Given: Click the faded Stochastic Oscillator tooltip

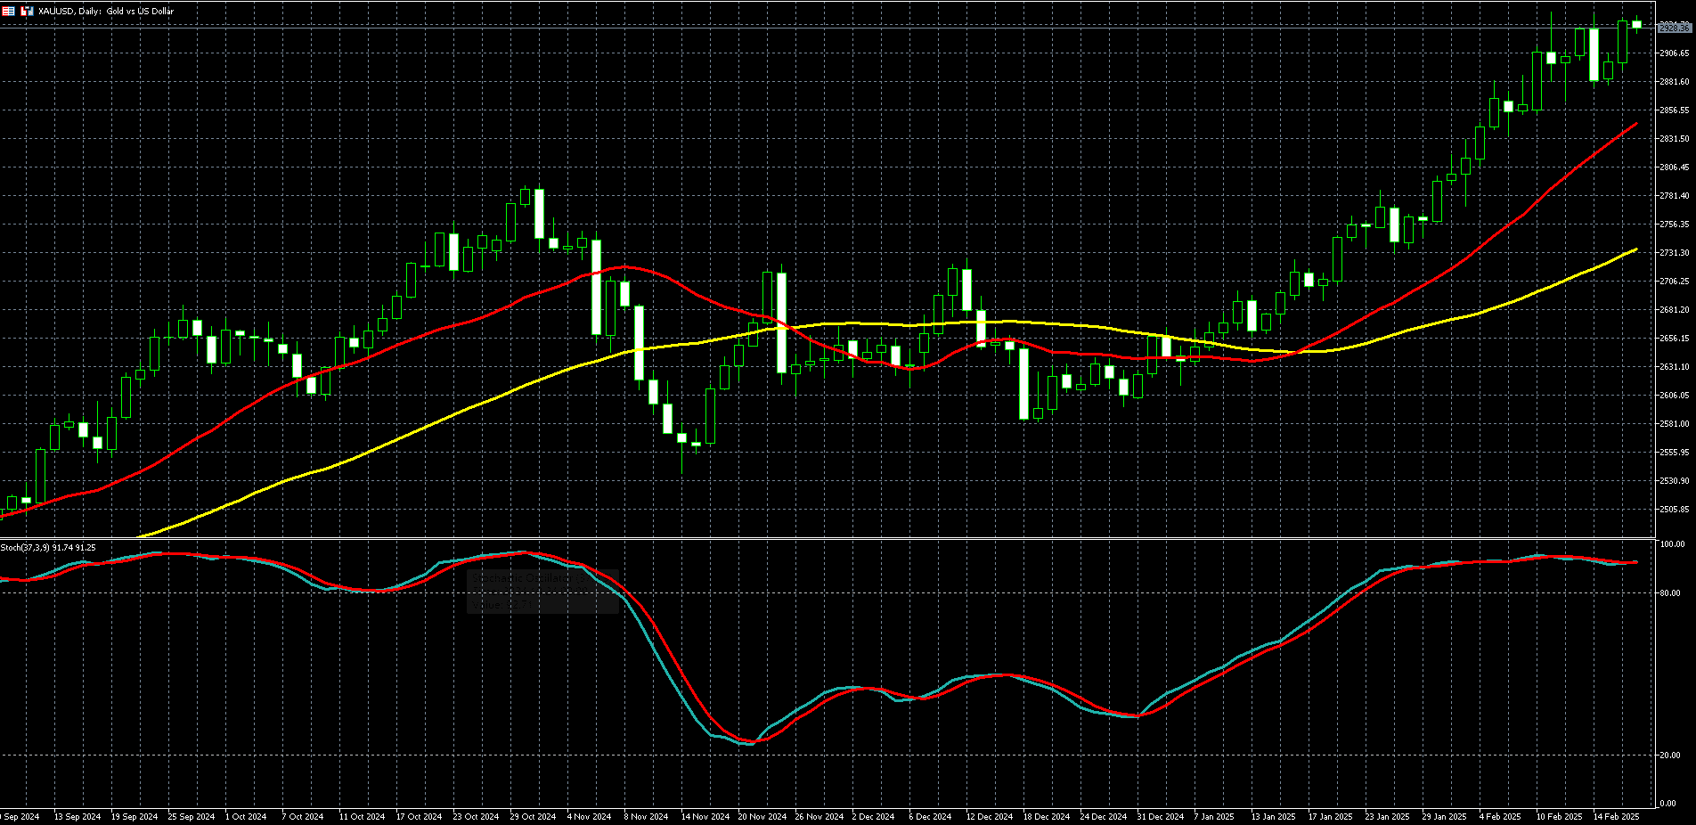Looking at the screenshot, I should tap(542, 591).
